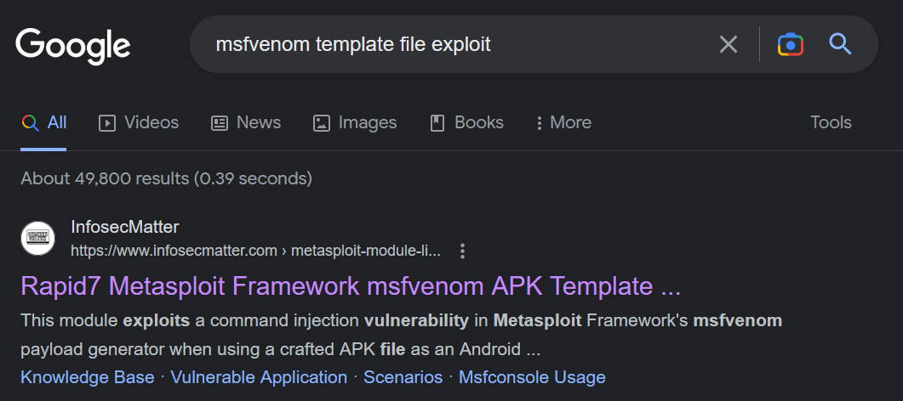Image resolution: width=903 pixels, height=401 pixels.
Task: Open the Msfconsole Usage sitelink
Action: (x=532, y=377)
